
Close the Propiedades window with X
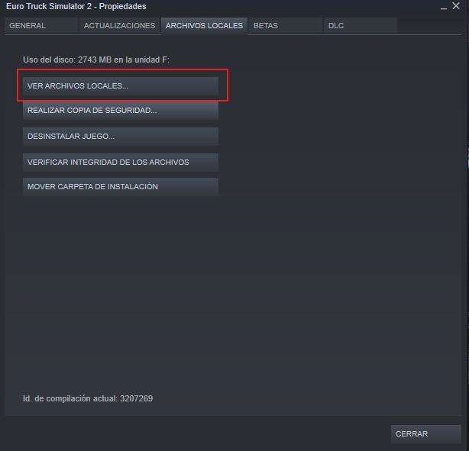tap(456, 6)
